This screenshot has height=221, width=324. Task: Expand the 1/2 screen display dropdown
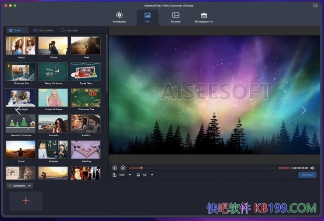point(152,175)
